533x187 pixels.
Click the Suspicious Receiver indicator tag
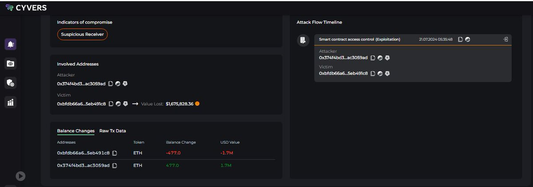[x=82, y=35]
